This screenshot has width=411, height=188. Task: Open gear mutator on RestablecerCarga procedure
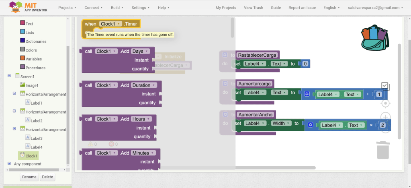[225, 55]
